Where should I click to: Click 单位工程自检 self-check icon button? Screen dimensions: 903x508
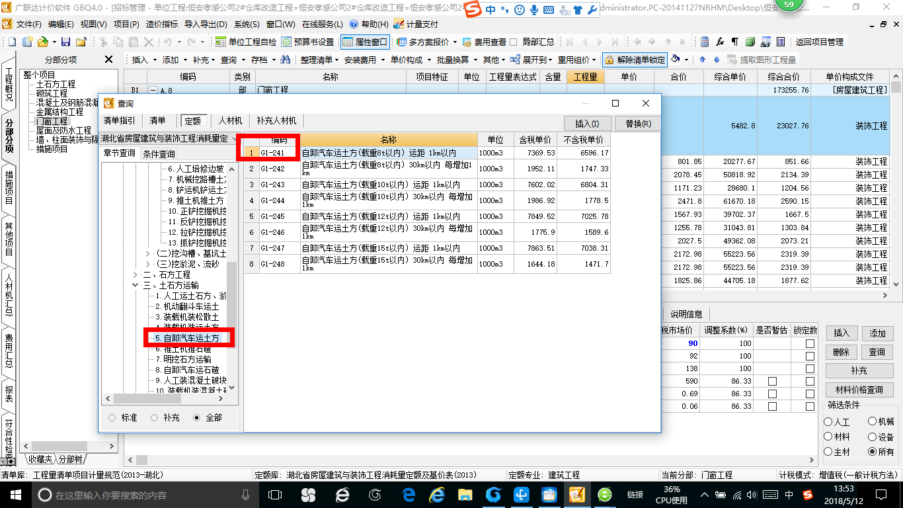pos(246,42)
